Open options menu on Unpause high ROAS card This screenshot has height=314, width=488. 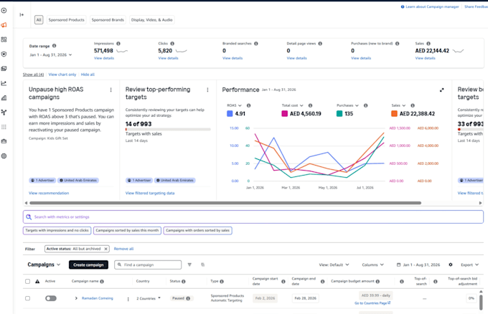(111, 90)
